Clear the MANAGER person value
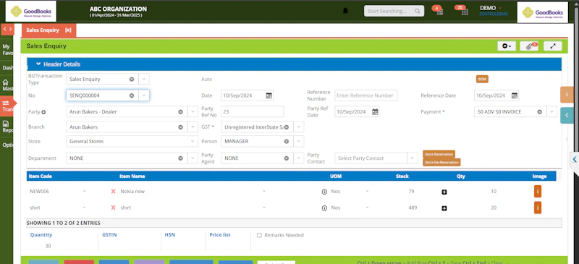The image size is (579, 264). (x=286, y=142)
